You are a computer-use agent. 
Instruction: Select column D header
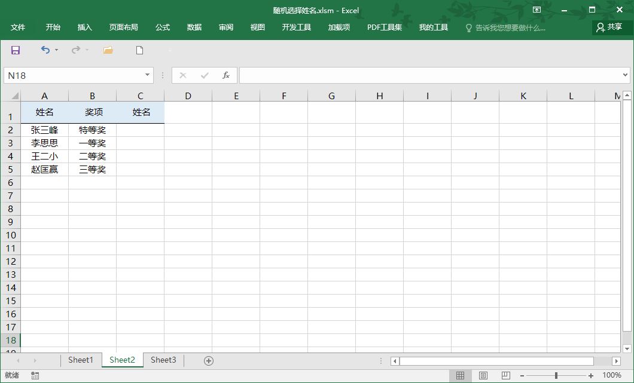click(x=188, y=96)
